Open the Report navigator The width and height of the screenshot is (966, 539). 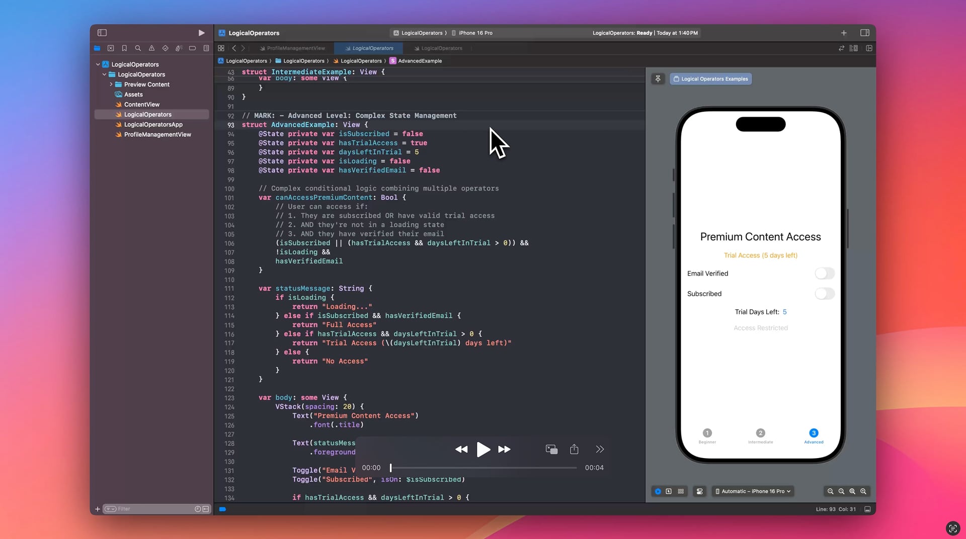pos(206,48)
